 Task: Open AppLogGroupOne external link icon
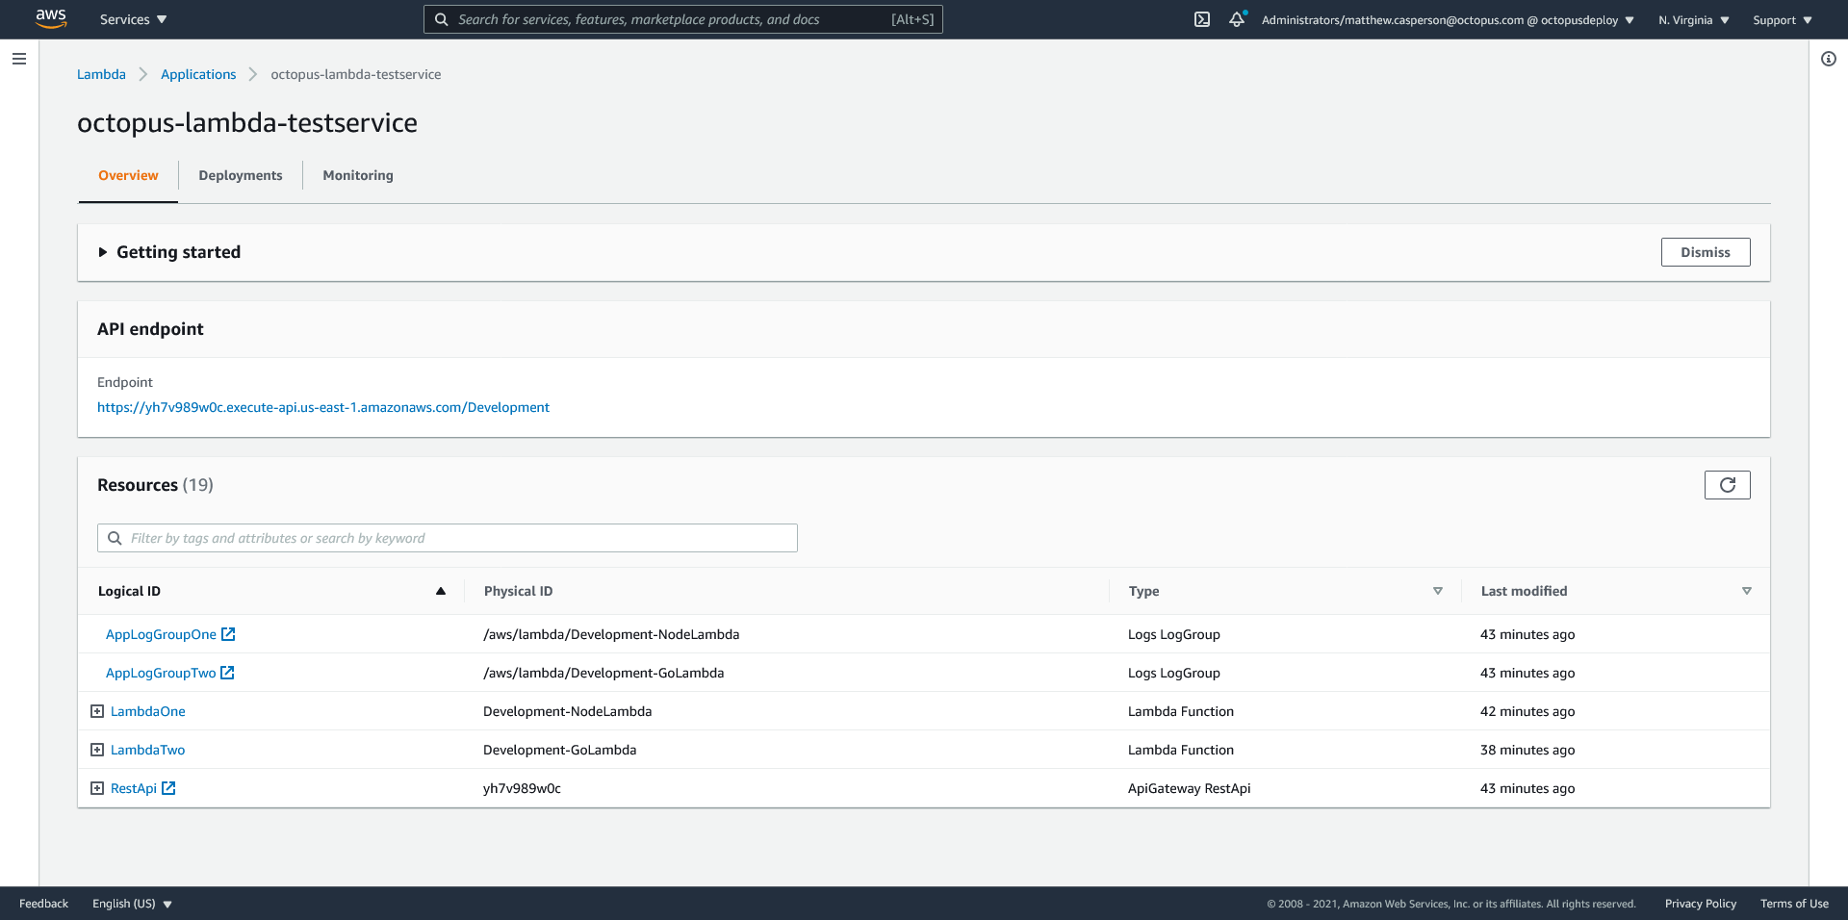228,634
